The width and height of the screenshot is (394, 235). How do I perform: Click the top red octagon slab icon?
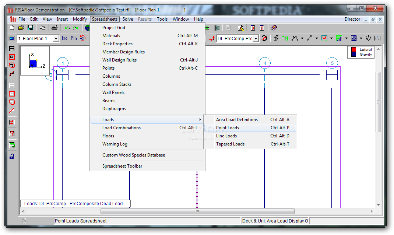point(12,65)
